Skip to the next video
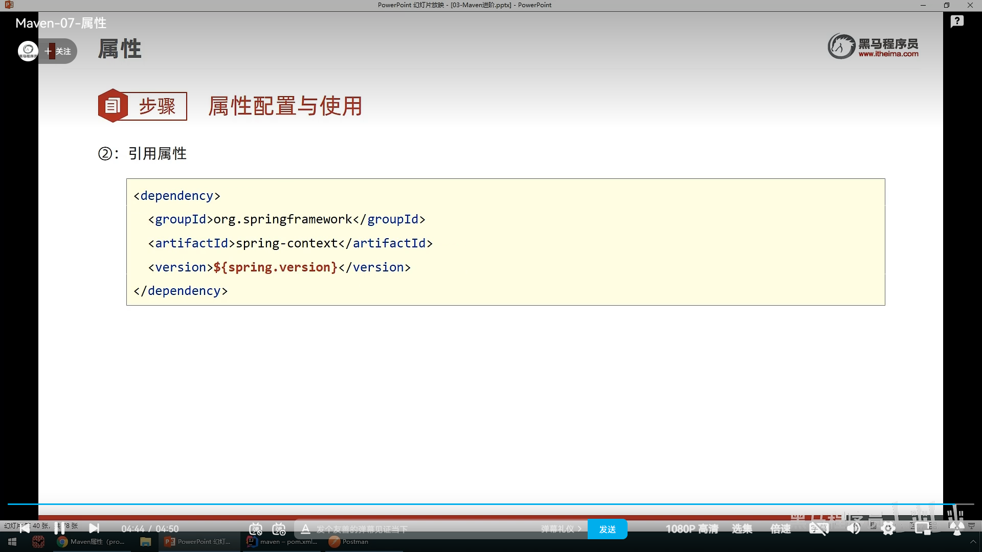Screen dimensions: 982x552 94,528
